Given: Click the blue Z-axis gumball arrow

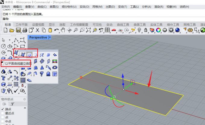Looking at the screenshot, I should coord(123,76).
